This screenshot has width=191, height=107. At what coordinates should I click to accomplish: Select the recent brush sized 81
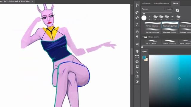[x=167, y=18]
